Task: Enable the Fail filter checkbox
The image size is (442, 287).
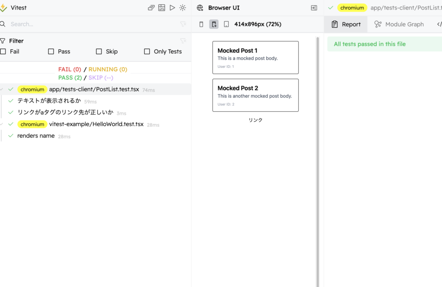Action: tap(3, 51)
